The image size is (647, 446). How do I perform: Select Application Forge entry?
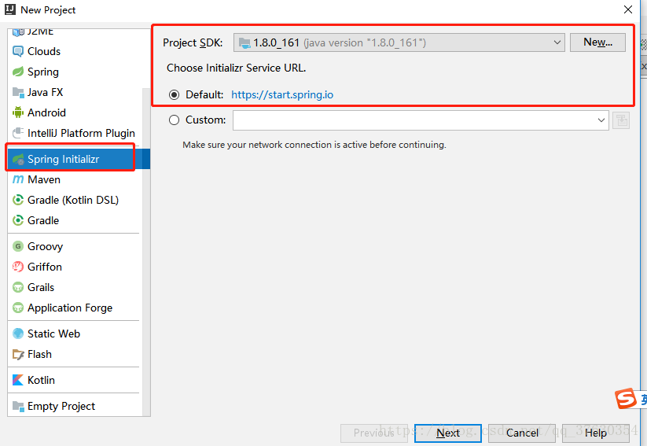click(x=75, y=308)
